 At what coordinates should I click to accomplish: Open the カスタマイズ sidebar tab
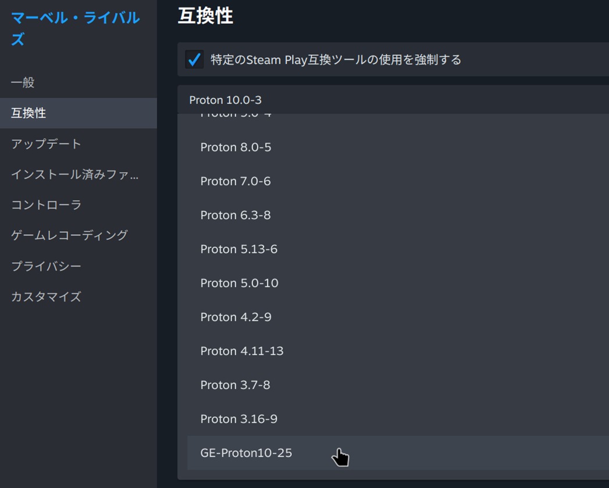[46, 296]
